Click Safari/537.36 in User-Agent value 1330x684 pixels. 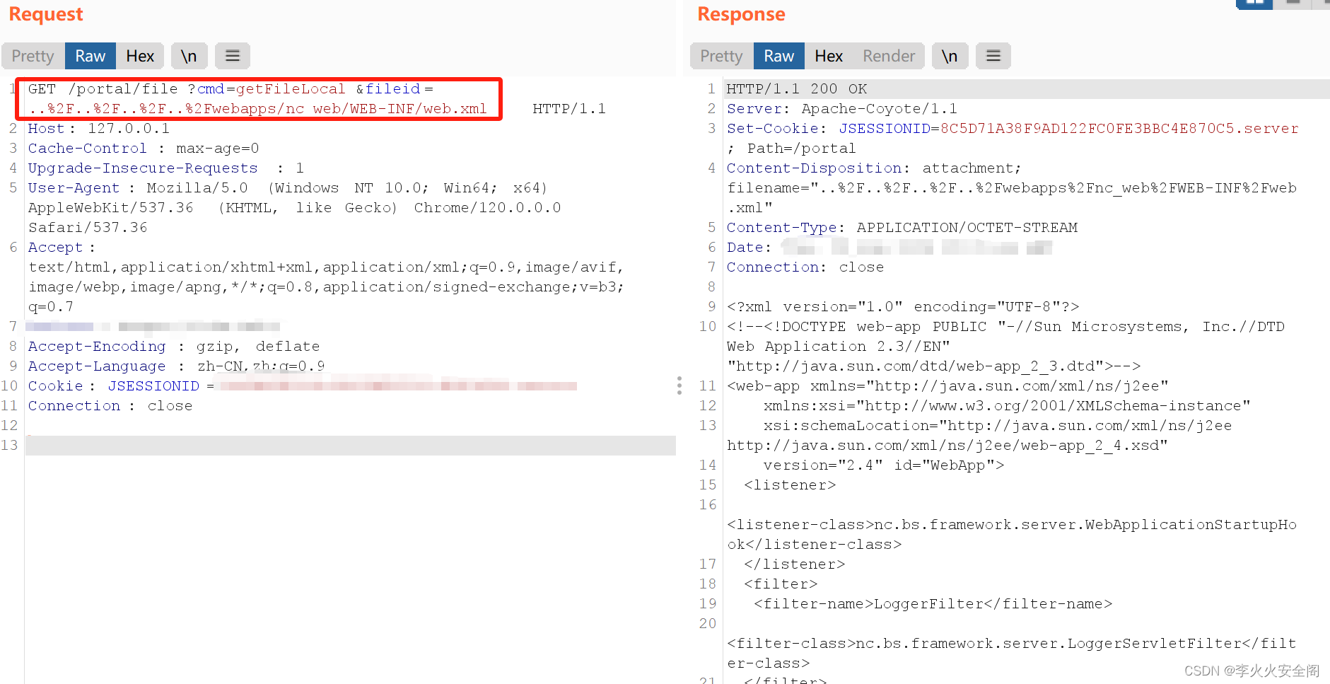[x=88, y=228]
